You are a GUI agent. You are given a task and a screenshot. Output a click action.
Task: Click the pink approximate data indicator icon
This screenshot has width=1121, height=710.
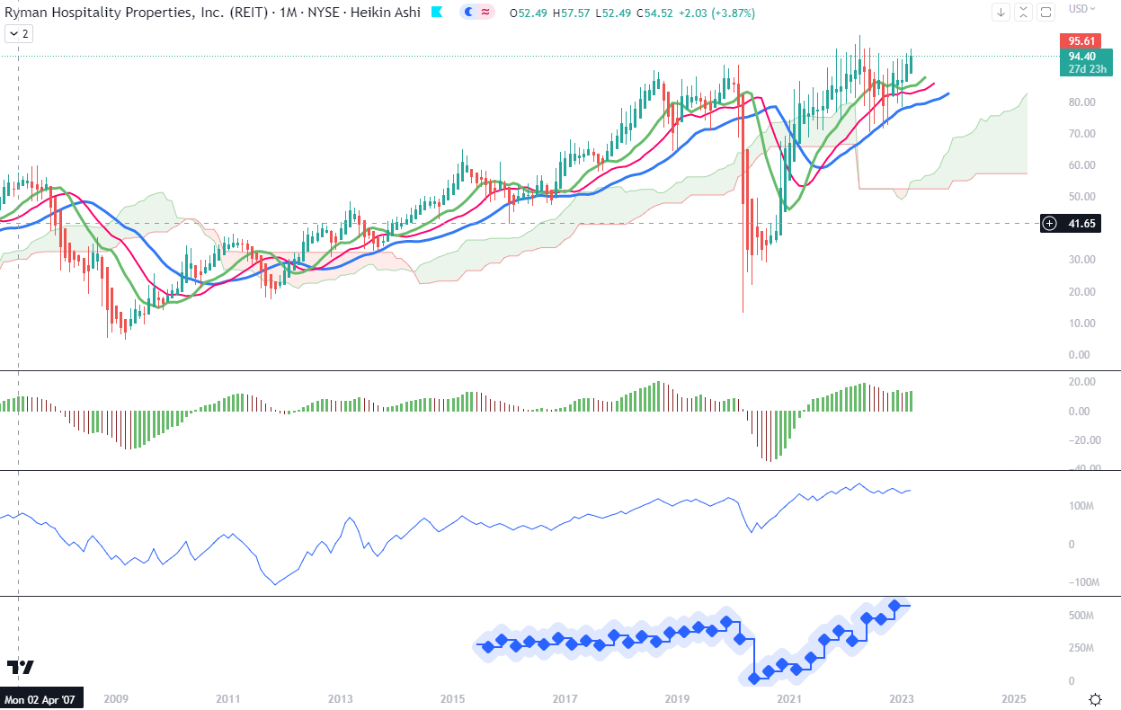[x=485, y=13]
